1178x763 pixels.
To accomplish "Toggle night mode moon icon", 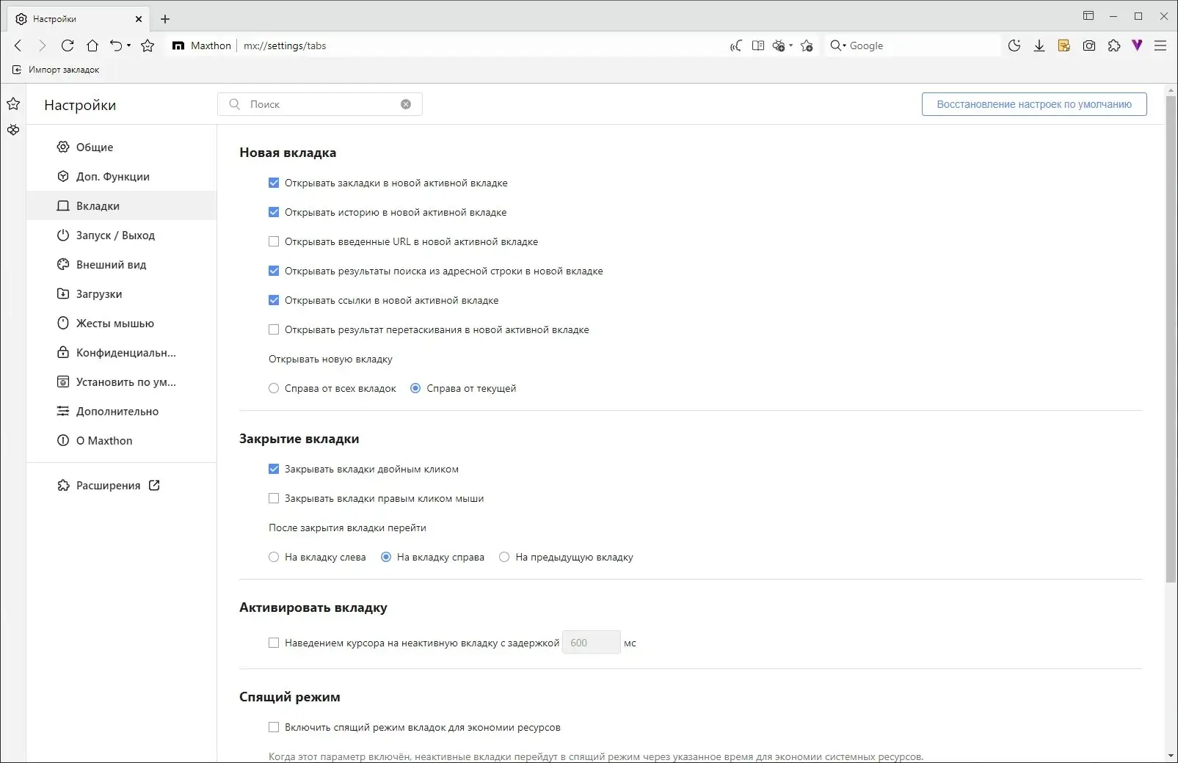I will 1014,45.
